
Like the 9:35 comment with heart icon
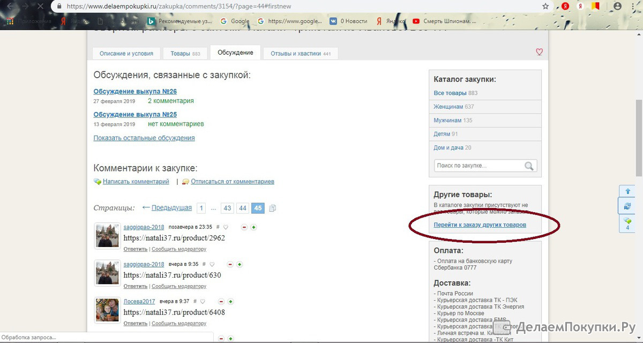click(212, 264)
